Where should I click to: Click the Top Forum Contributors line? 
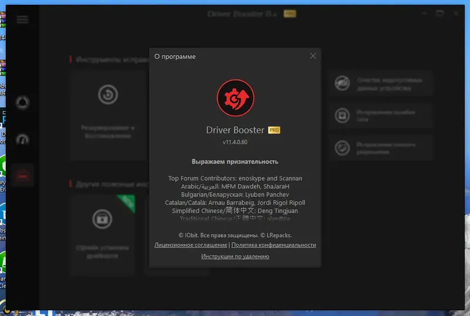click(235, 178)
